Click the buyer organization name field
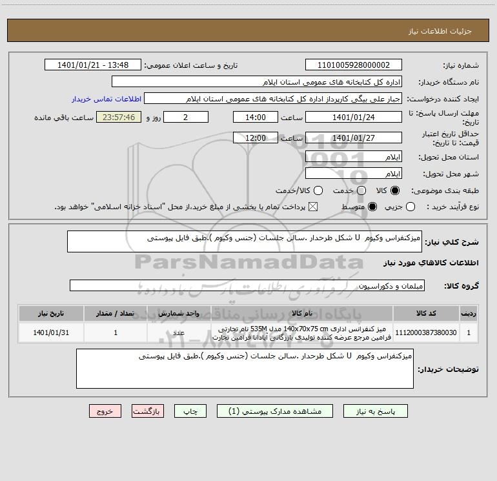 tap(257, 81)
